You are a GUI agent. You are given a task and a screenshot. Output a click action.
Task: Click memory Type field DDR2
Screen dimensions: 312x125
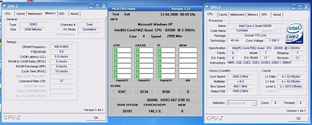33,24
